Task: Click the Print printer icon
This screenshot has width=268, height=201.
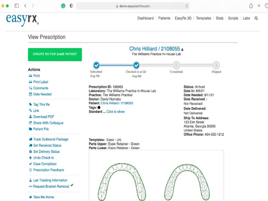Action: pos(30,76)
